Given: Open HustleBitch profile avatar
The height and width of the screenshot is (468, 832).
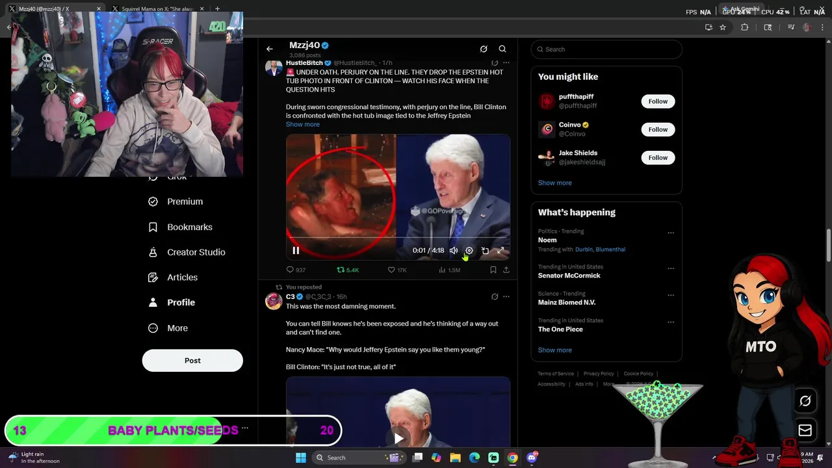Looking at the screenshot, I should click(274, 68).
